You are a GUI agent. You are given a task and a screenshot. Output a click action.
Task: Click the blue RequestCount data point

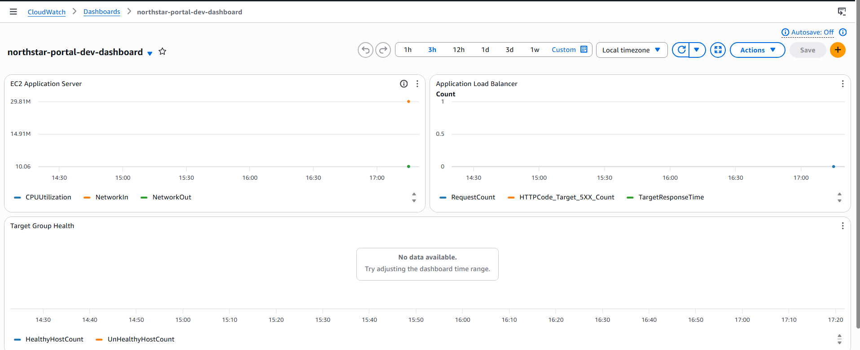[x=834, y=166]
